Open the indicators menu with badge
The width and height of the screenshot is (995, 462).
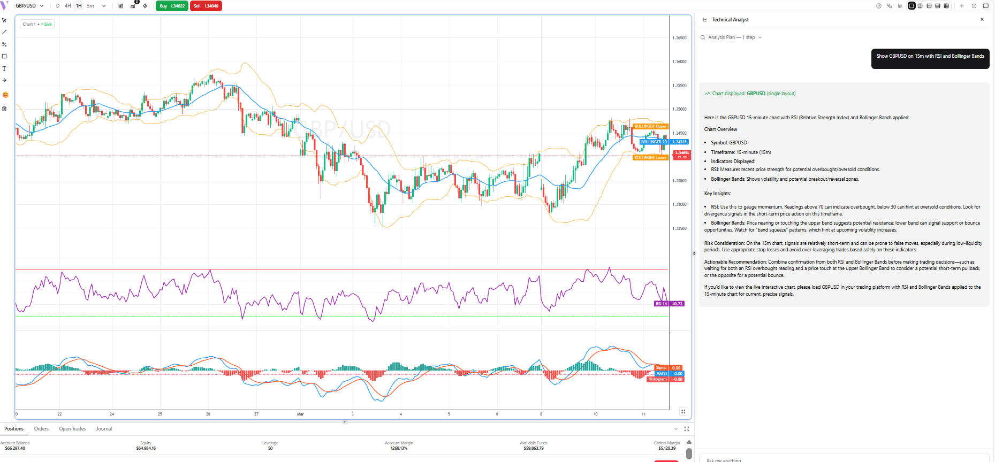(133, 6)
